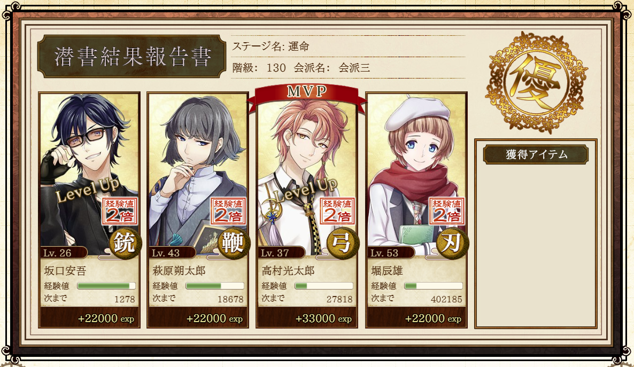
Task: Click the gold 優 rank emblem
Action: click(x=536, y=83)
